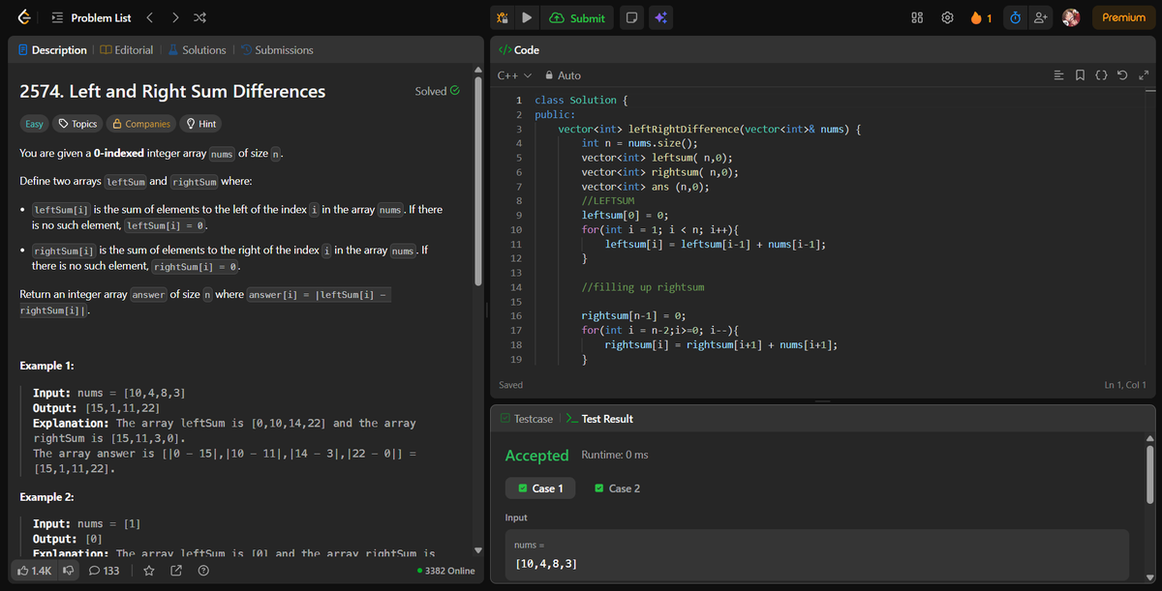Viewport: 1162px width, 591px height.
Task: Pick a random problem with shuffle icon
Action: [198, 17]
